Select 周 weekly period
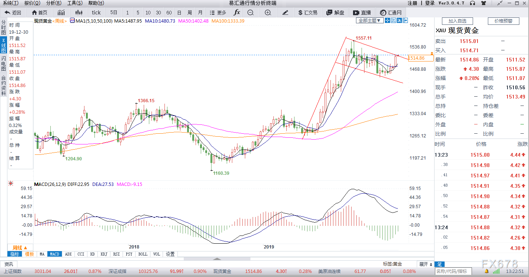This screenshot has height=277, width=529. coord(190,12)
